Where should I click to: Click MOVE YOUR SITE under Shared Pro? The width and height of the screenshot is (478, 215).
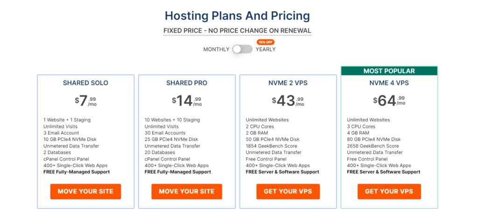point(187,192)
